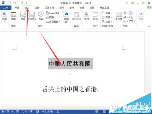152x114 pixels.
Task: Click the Save icon in the title bar
Action: pos(9,3)
